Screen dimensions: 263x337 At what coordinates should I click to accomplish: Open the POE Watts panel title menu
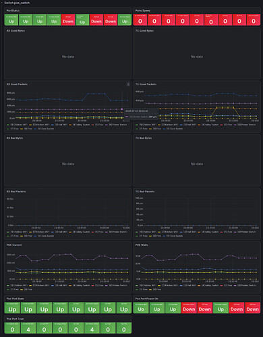(142, 245)
